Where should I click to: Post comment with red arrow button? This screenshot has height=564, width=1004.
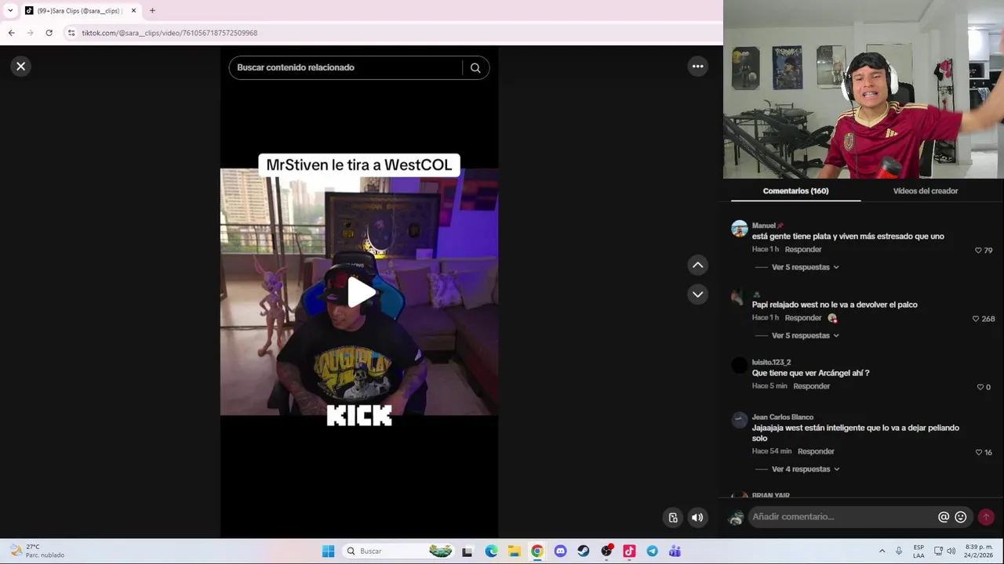[x=986, y=517]
